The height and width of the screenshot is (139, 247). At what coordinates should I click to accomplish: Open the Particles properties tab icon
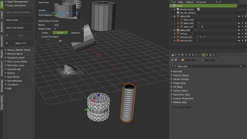pyautogui.click(x=214, y=55)
